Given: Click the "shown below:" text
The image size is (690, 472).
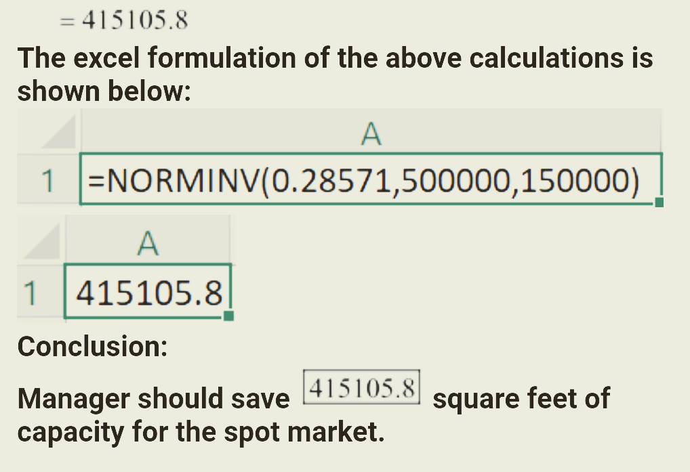Looking at the screenshot, I should point(103,90).
